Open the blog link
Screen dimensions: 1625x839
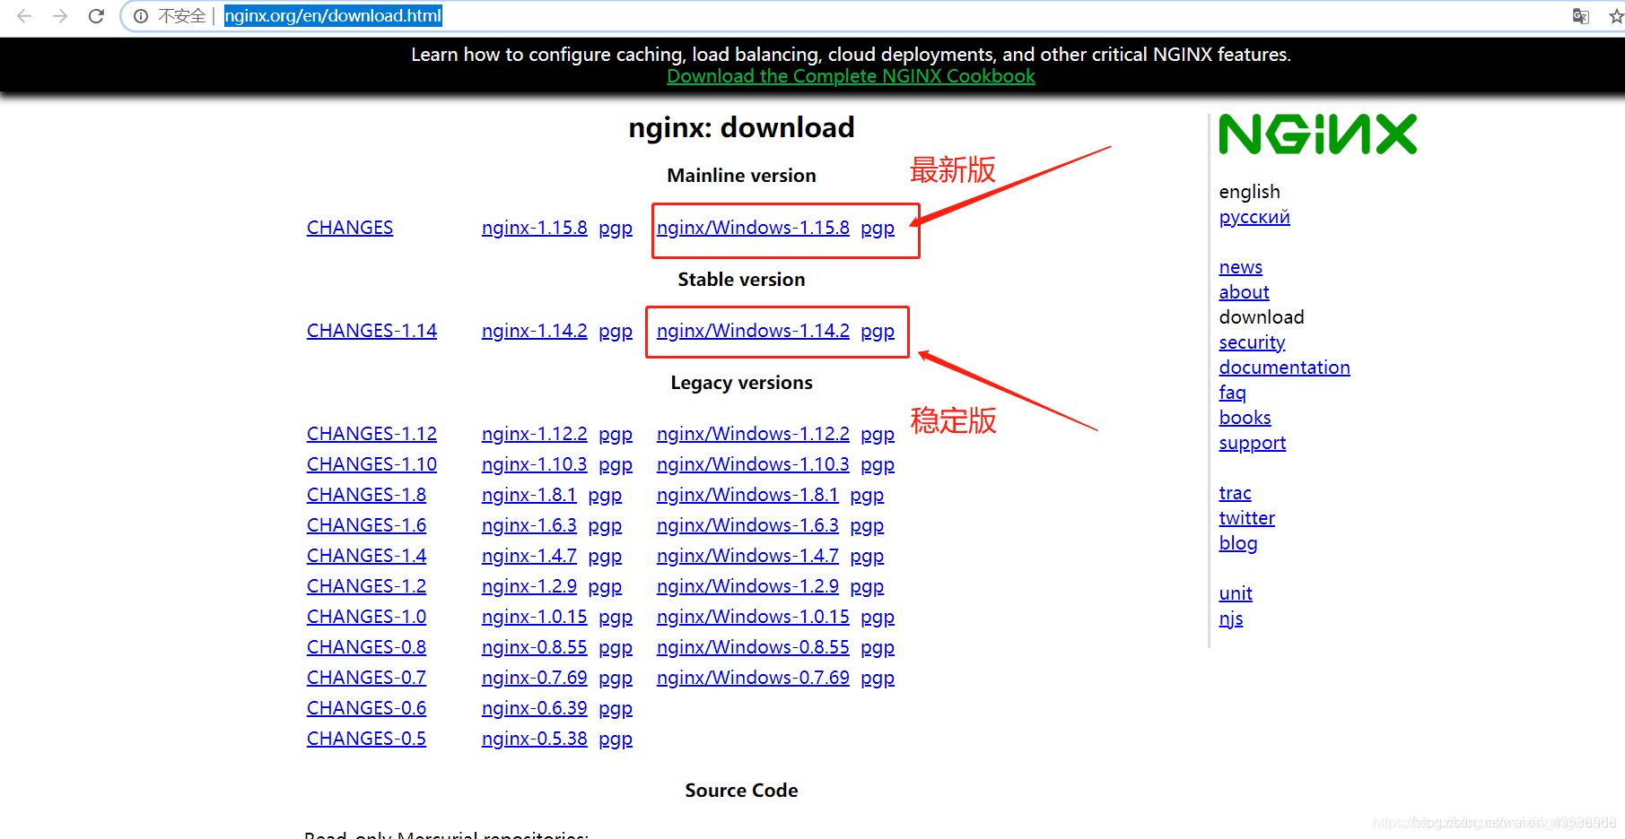(x=1238, y=543)
